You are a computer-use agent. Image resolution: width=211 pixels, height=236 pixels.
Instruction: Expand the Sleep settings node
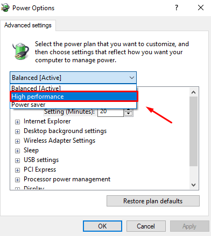[x=17, y=151]
